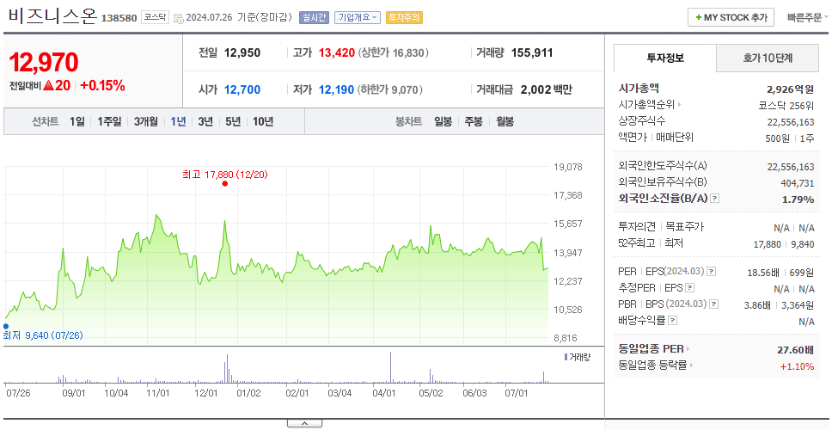
Task: Expand the 시가총액순위 arrow link
Action: 680,105
